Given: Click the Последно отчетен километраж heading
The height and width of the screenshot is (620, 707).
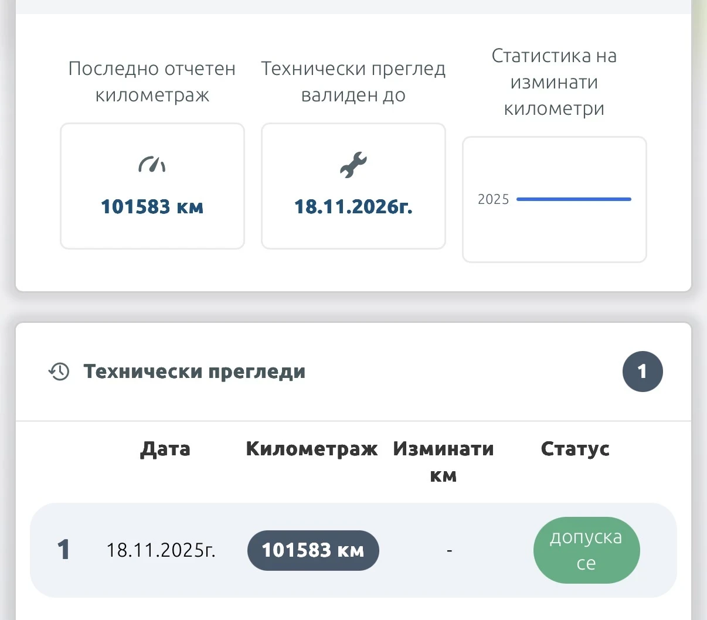Looking at the screenshot, I should 152,81.
